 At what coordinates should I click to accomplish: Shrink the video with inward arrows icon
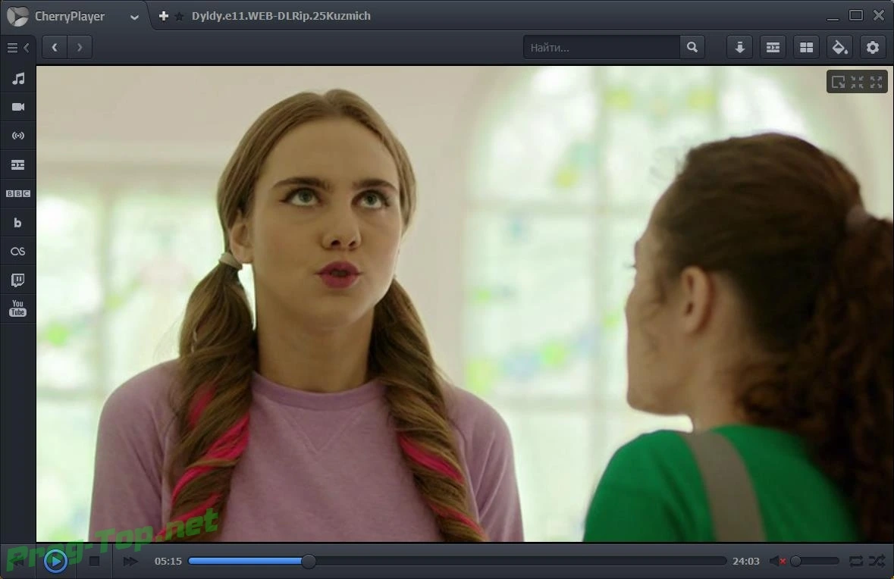point(858,82)
